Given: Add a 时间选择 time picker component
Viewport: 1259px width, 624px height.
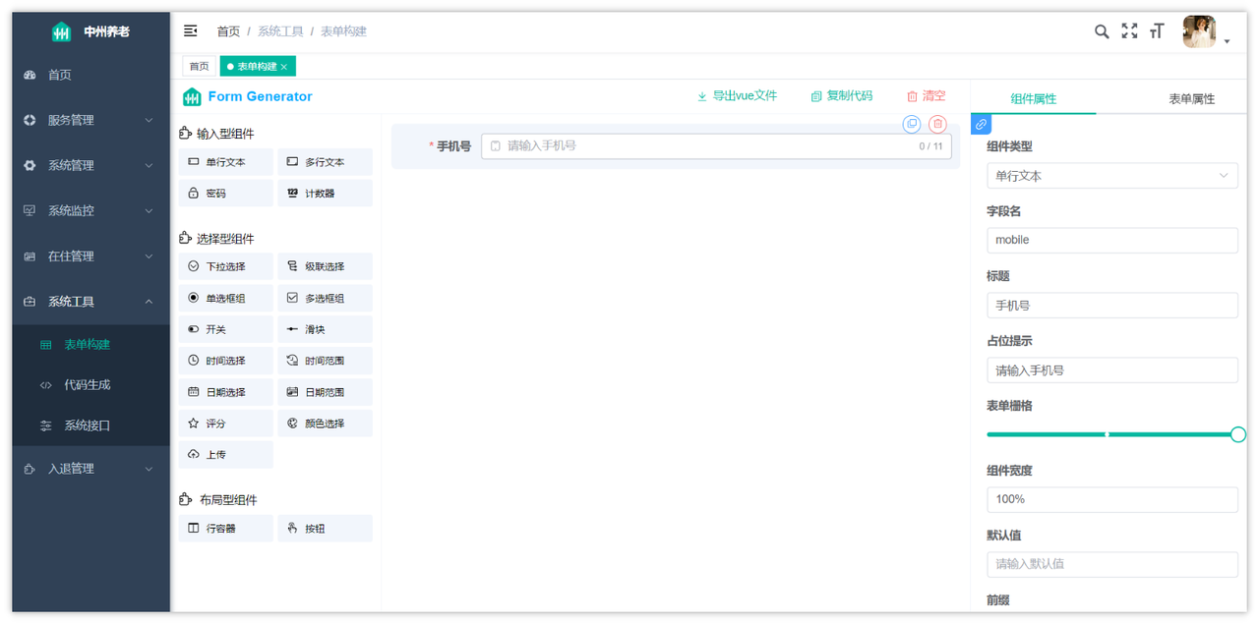Looking at the screenshot, I should click(x=226, y=361).
